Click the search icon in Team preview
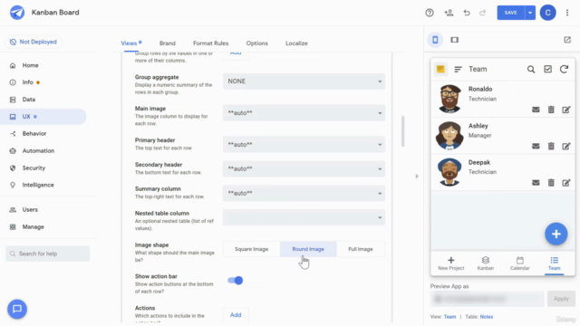Screen dimensions: 580x326 tap(531, 69)
